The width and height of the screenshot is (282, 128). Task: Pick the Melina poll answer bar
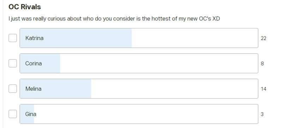pyautogui.click(x=139, y=89)
